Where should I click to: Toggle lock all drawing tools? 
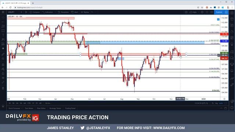pyautogui.click(x=3, y=73)
